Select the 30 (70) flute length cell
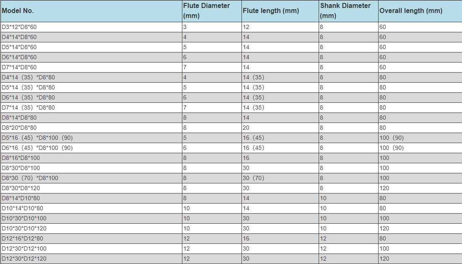This screenshot has width=462, height=264. pyautogui.click(x=280, y=178)
